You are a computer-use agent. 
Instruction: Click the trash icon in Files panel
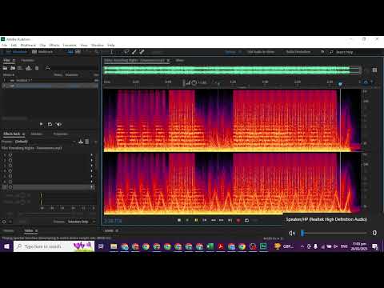click(37, 68)
